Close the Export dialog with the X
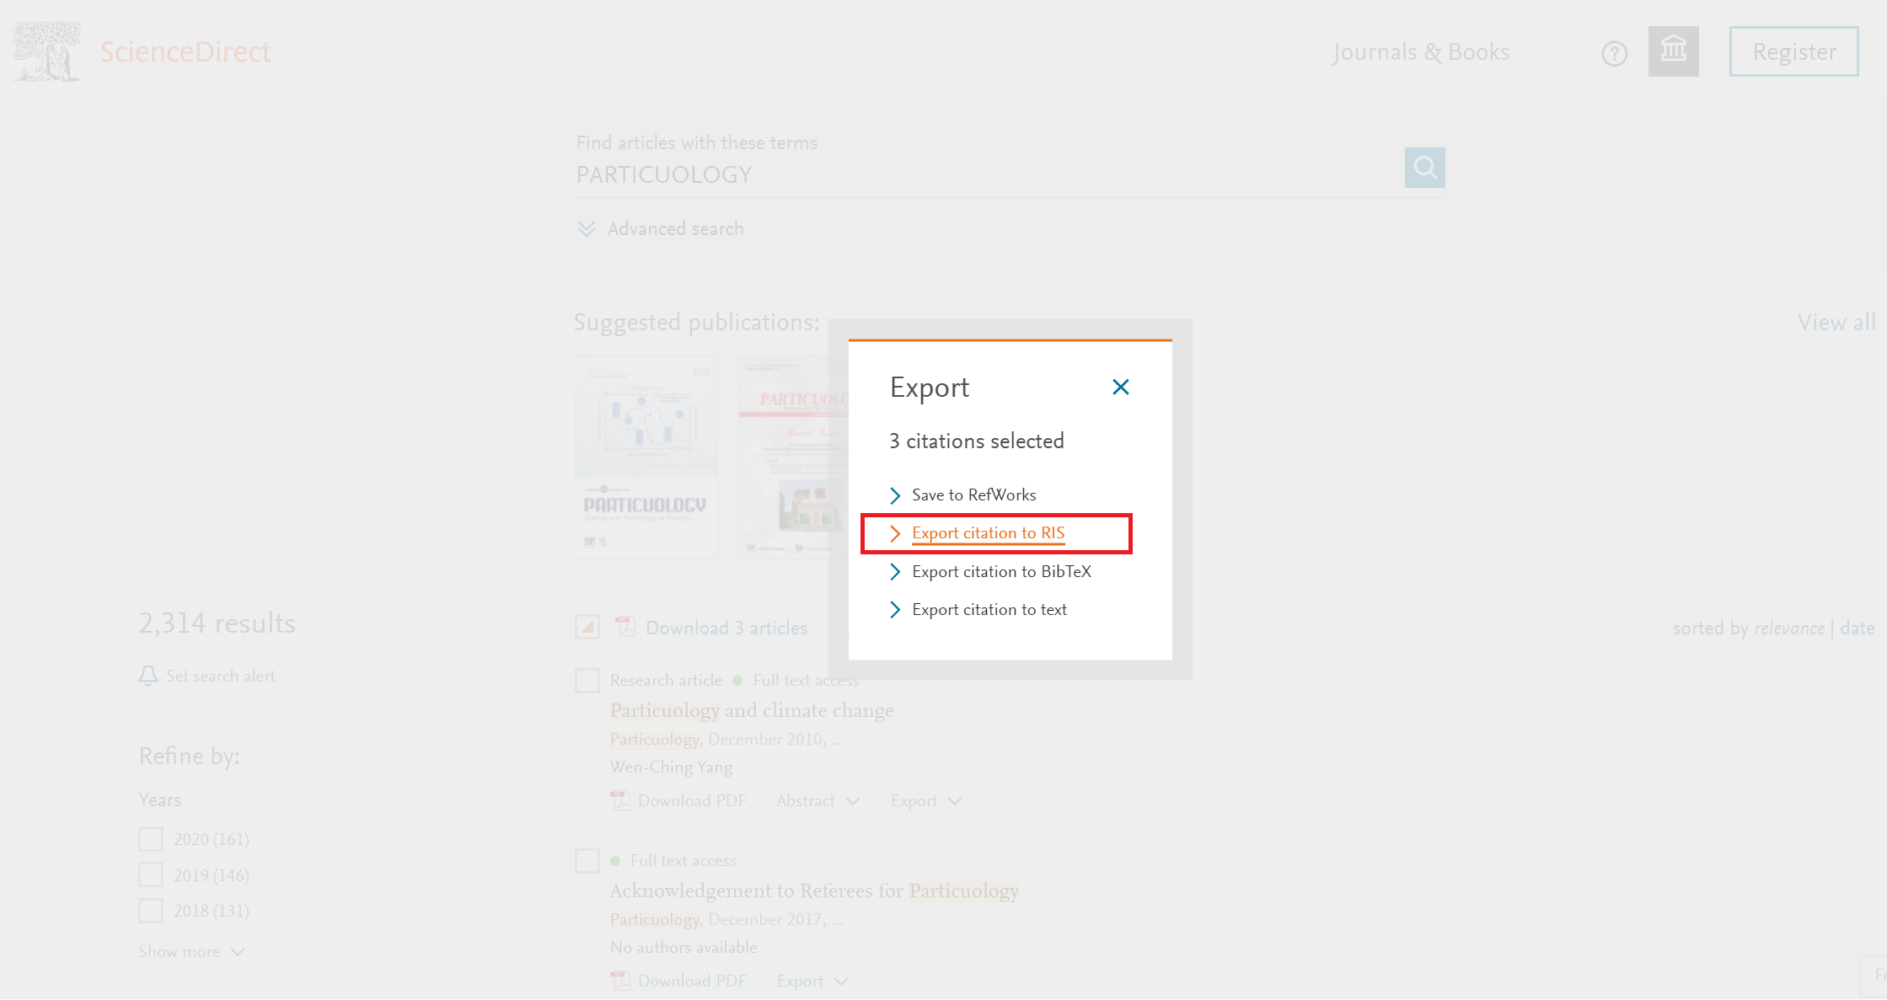Image resolution: width=1887 pixels, height=1000 pixels. [x=1120, y=387]
